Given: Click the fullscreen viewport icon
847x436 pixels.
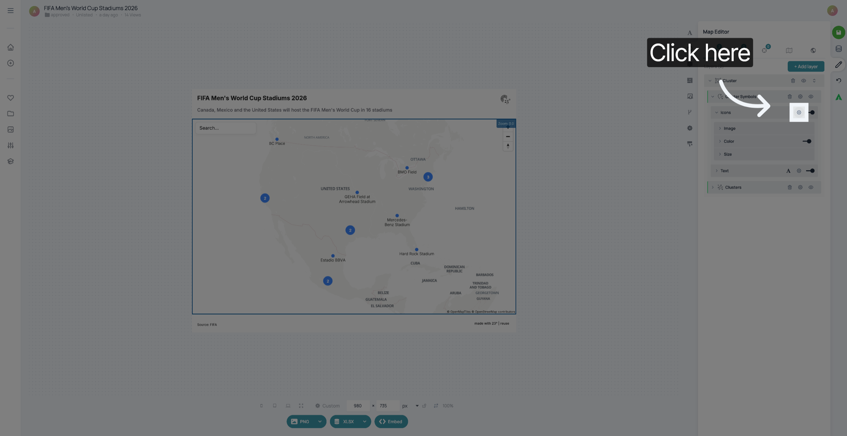Looking at the screenshot, I should click(301, 406).
